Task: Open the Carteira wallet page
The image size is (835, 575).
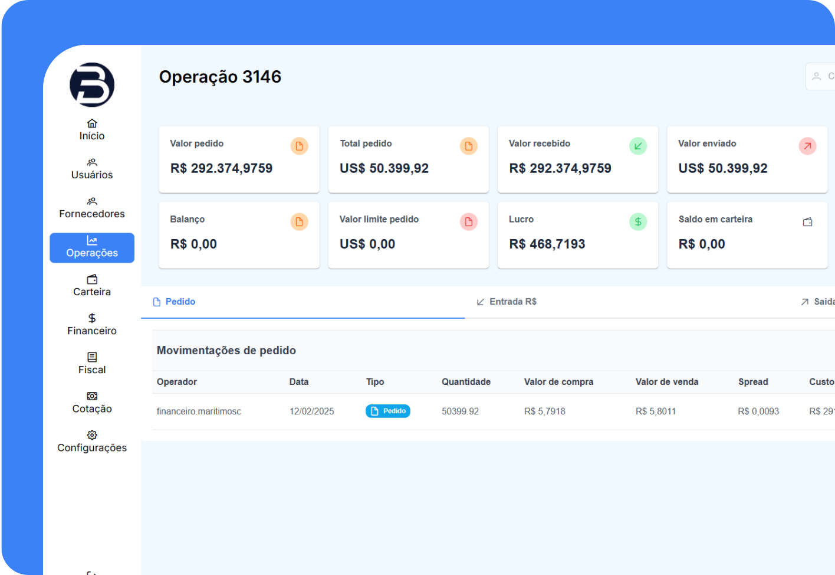Action: tap(92, 286)
